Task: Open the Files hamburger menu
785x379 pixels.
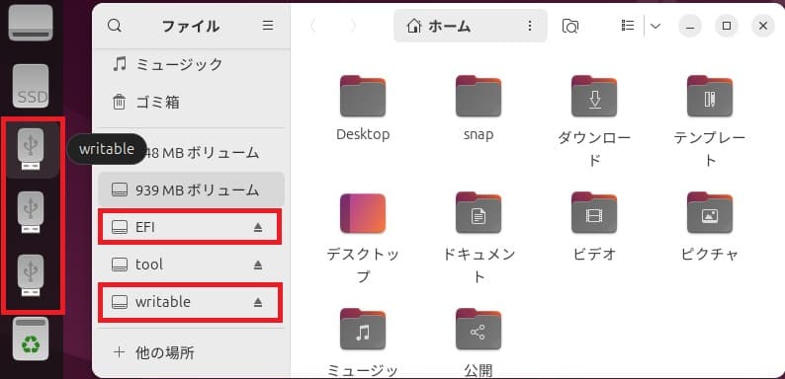Action: pos(268,26)
